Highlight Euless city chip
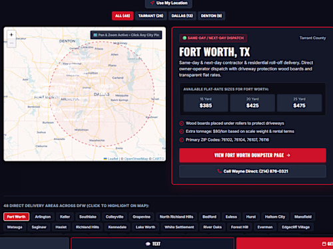This screenshot has width=333, height=249. tap(231, 217)
